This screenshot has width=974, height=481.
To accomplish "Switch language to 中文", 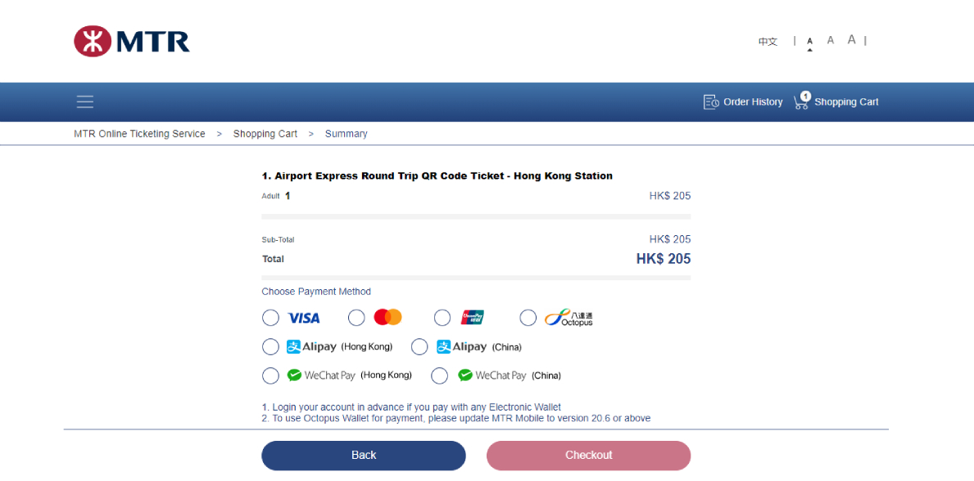I will [x=768, y=42].
